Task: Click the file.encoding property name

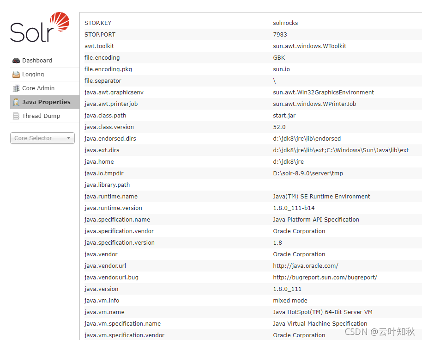Action: point(102,58)
